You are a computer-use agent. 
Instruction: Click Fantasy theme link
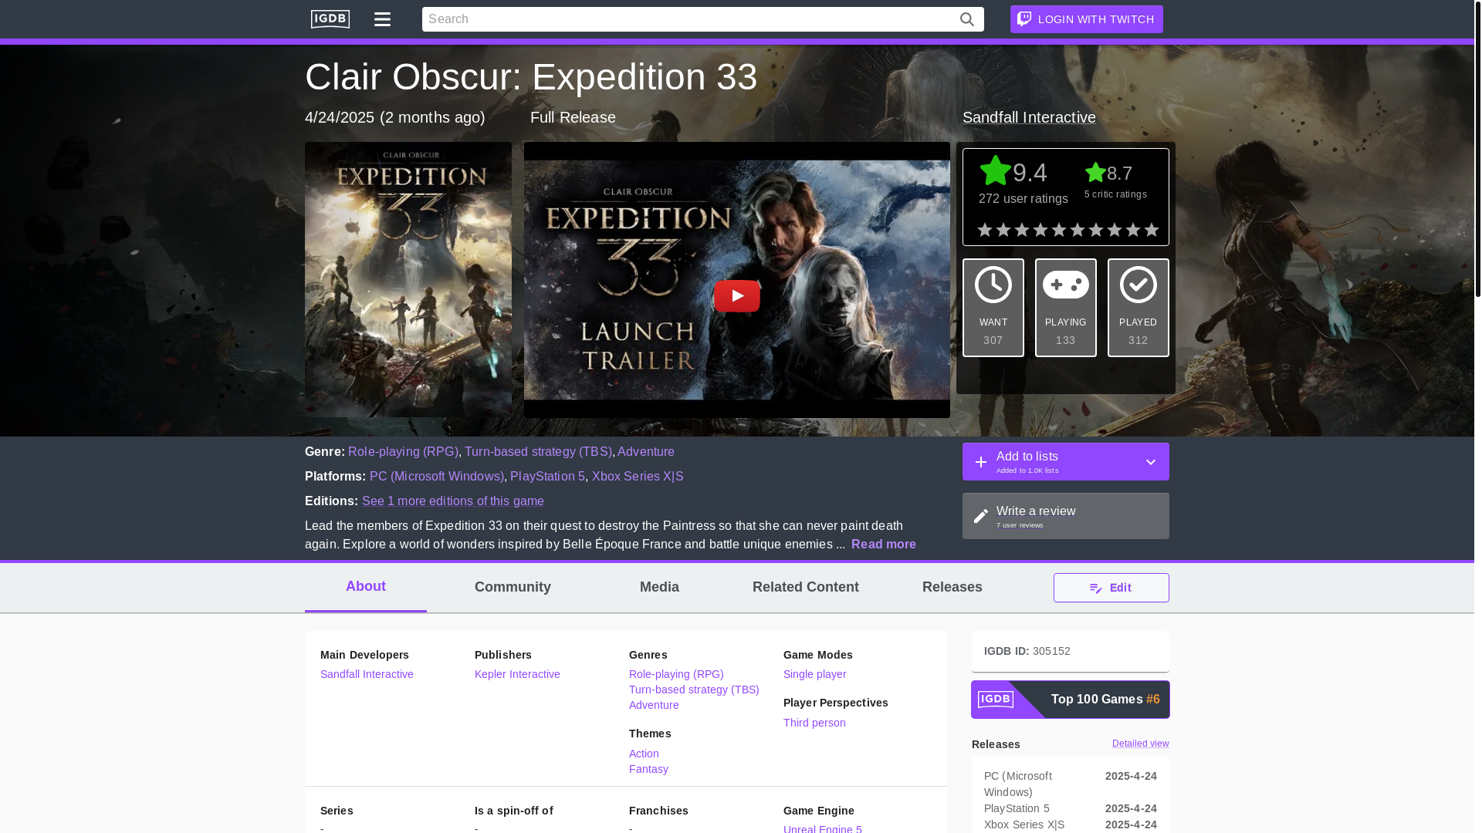point(648,769)
